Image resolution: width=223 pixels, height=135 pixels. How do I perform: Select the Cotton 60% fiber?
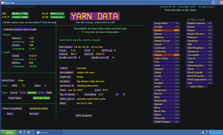[166, 55]
